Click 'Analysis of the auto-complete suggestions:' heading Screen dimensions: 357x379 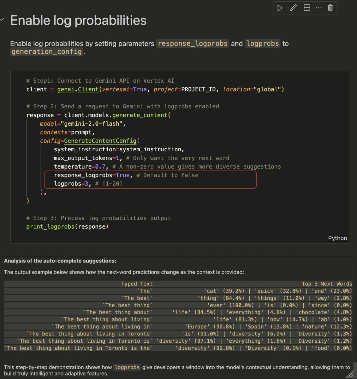[x=60, y=261]
